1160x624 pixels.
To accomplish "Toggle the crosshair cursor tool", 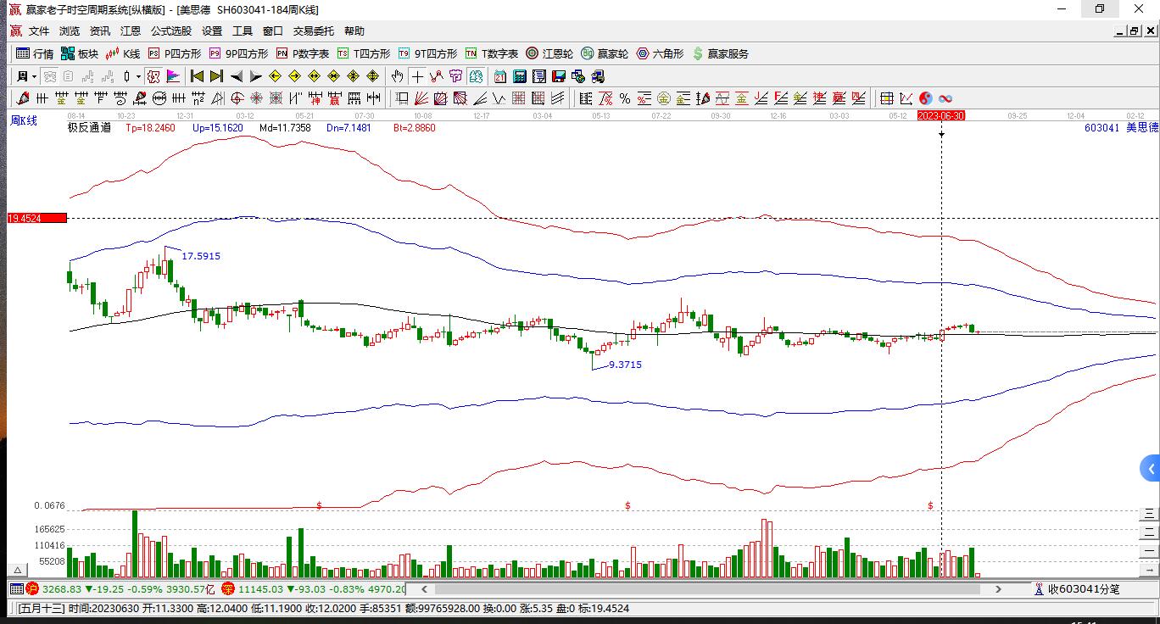I will coord(418,76).
